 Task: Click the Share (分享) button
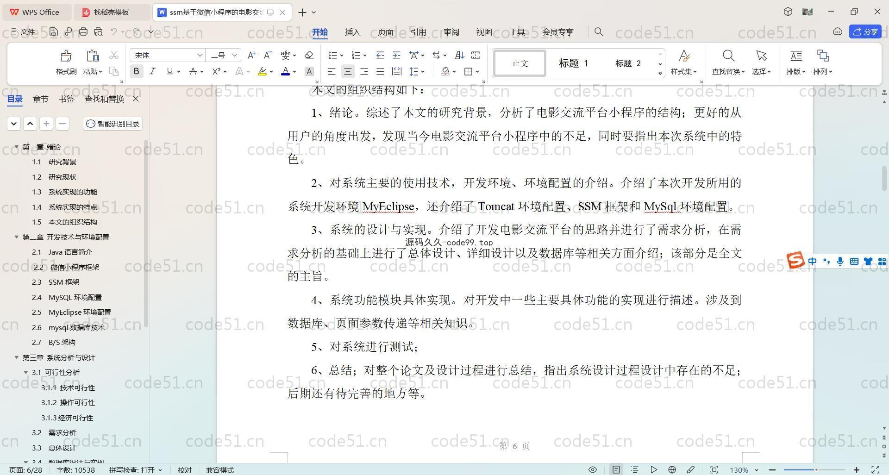pyautogui.click(x=865, y=31)
